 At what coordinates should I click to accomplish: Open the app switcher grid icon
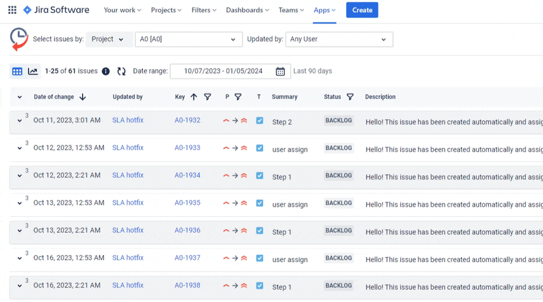coord(12,10)
